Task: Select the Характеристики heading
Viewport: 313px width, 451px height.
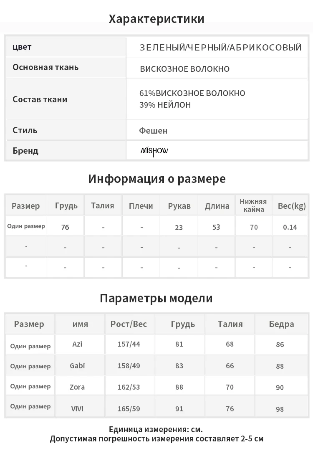Action: tap(156, 19)
